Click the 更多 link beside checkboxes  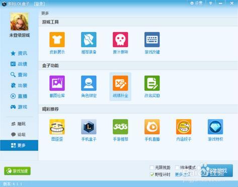(179, 174)
